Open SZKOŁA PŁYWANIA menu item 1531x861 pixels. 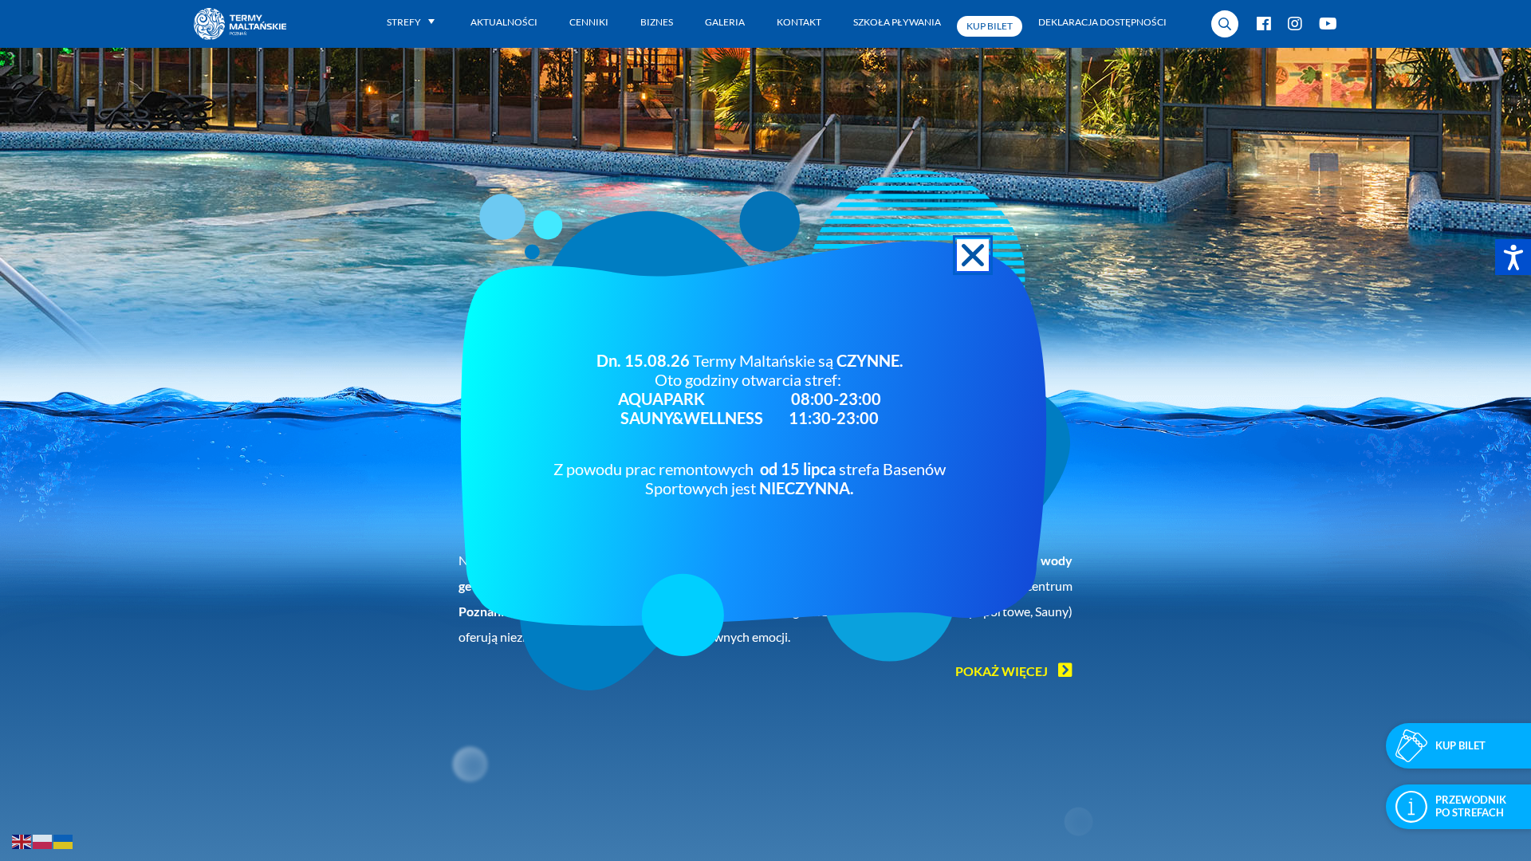[x=897, y=22]
